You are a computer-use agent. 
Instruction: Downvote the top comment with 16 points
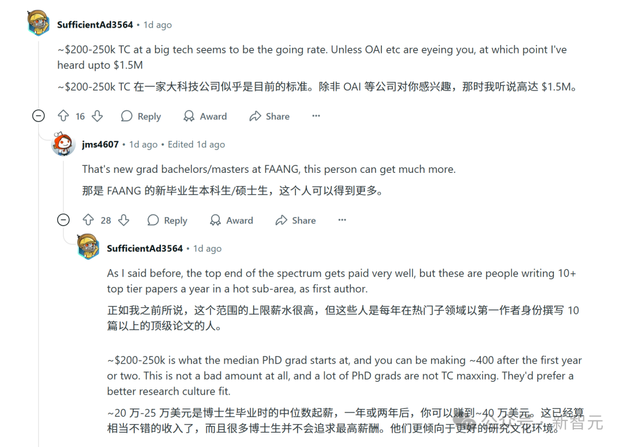(97, 116)
